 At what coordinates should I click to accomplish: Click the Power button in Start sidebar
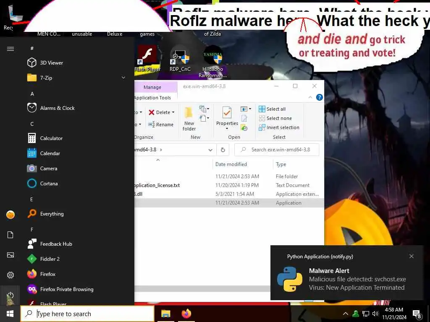[x=10, y=295]
